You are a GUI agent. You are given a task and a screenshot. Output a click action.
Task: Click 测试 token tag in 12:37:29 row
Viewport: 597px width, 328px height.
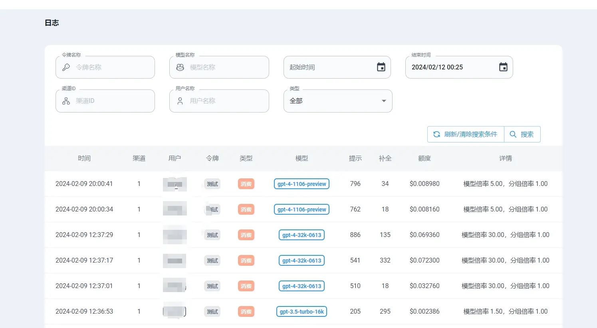tap(212, 235)
